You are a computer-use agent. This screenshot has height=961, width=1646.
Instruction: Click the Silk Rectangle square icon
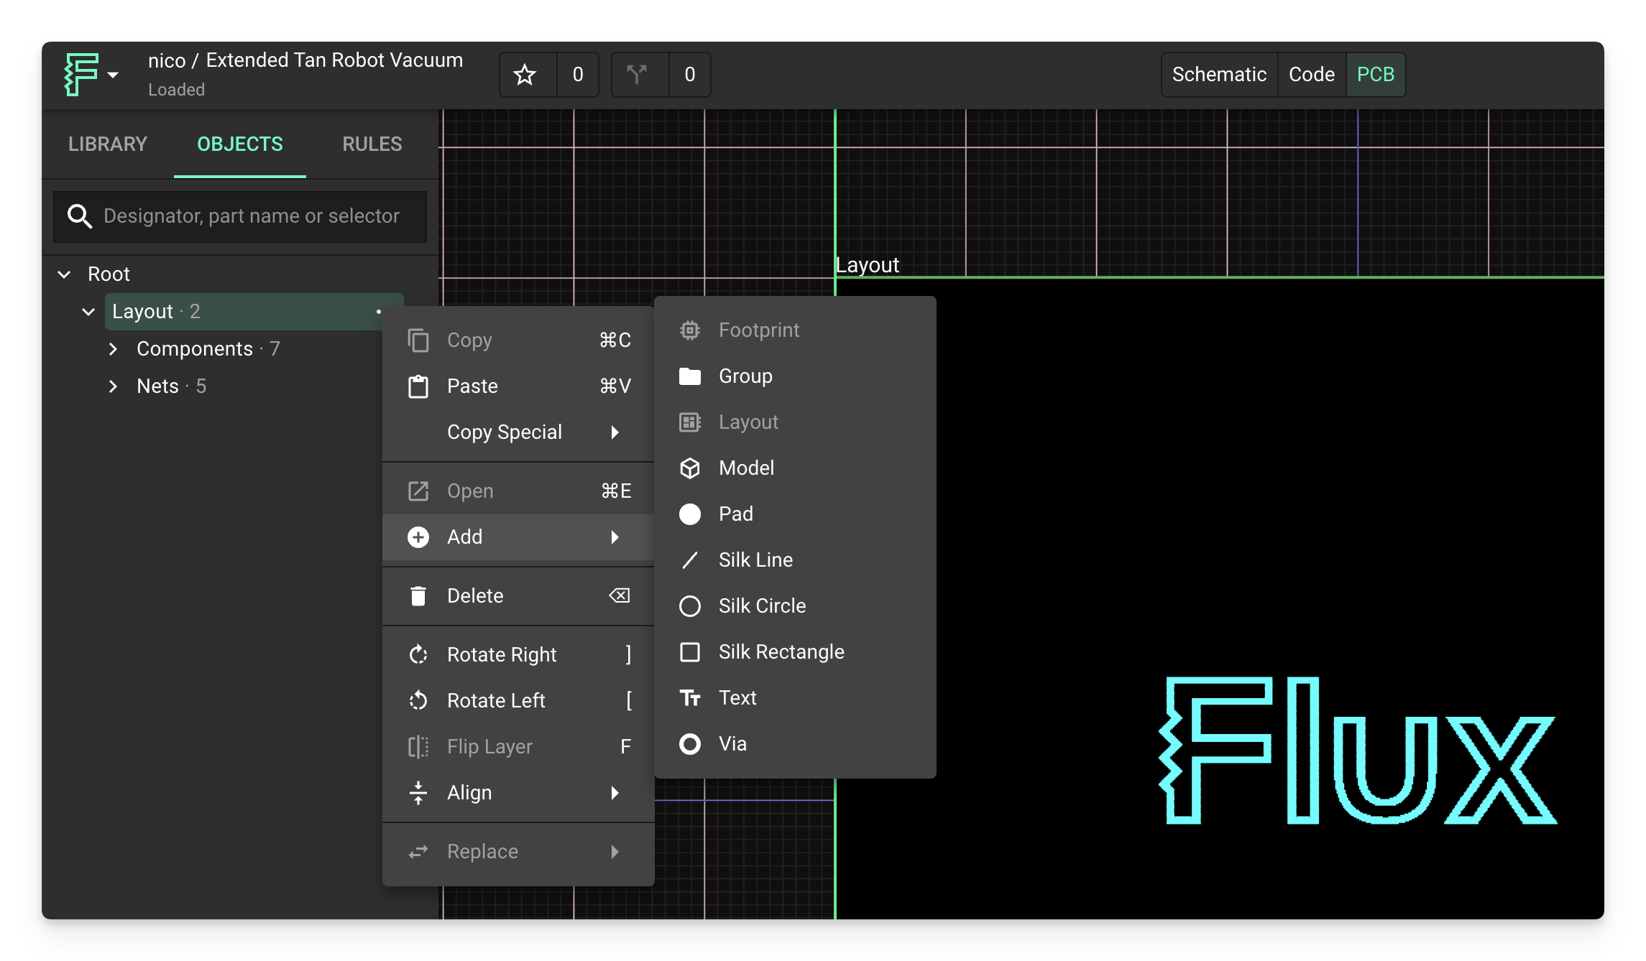(690, 652)
